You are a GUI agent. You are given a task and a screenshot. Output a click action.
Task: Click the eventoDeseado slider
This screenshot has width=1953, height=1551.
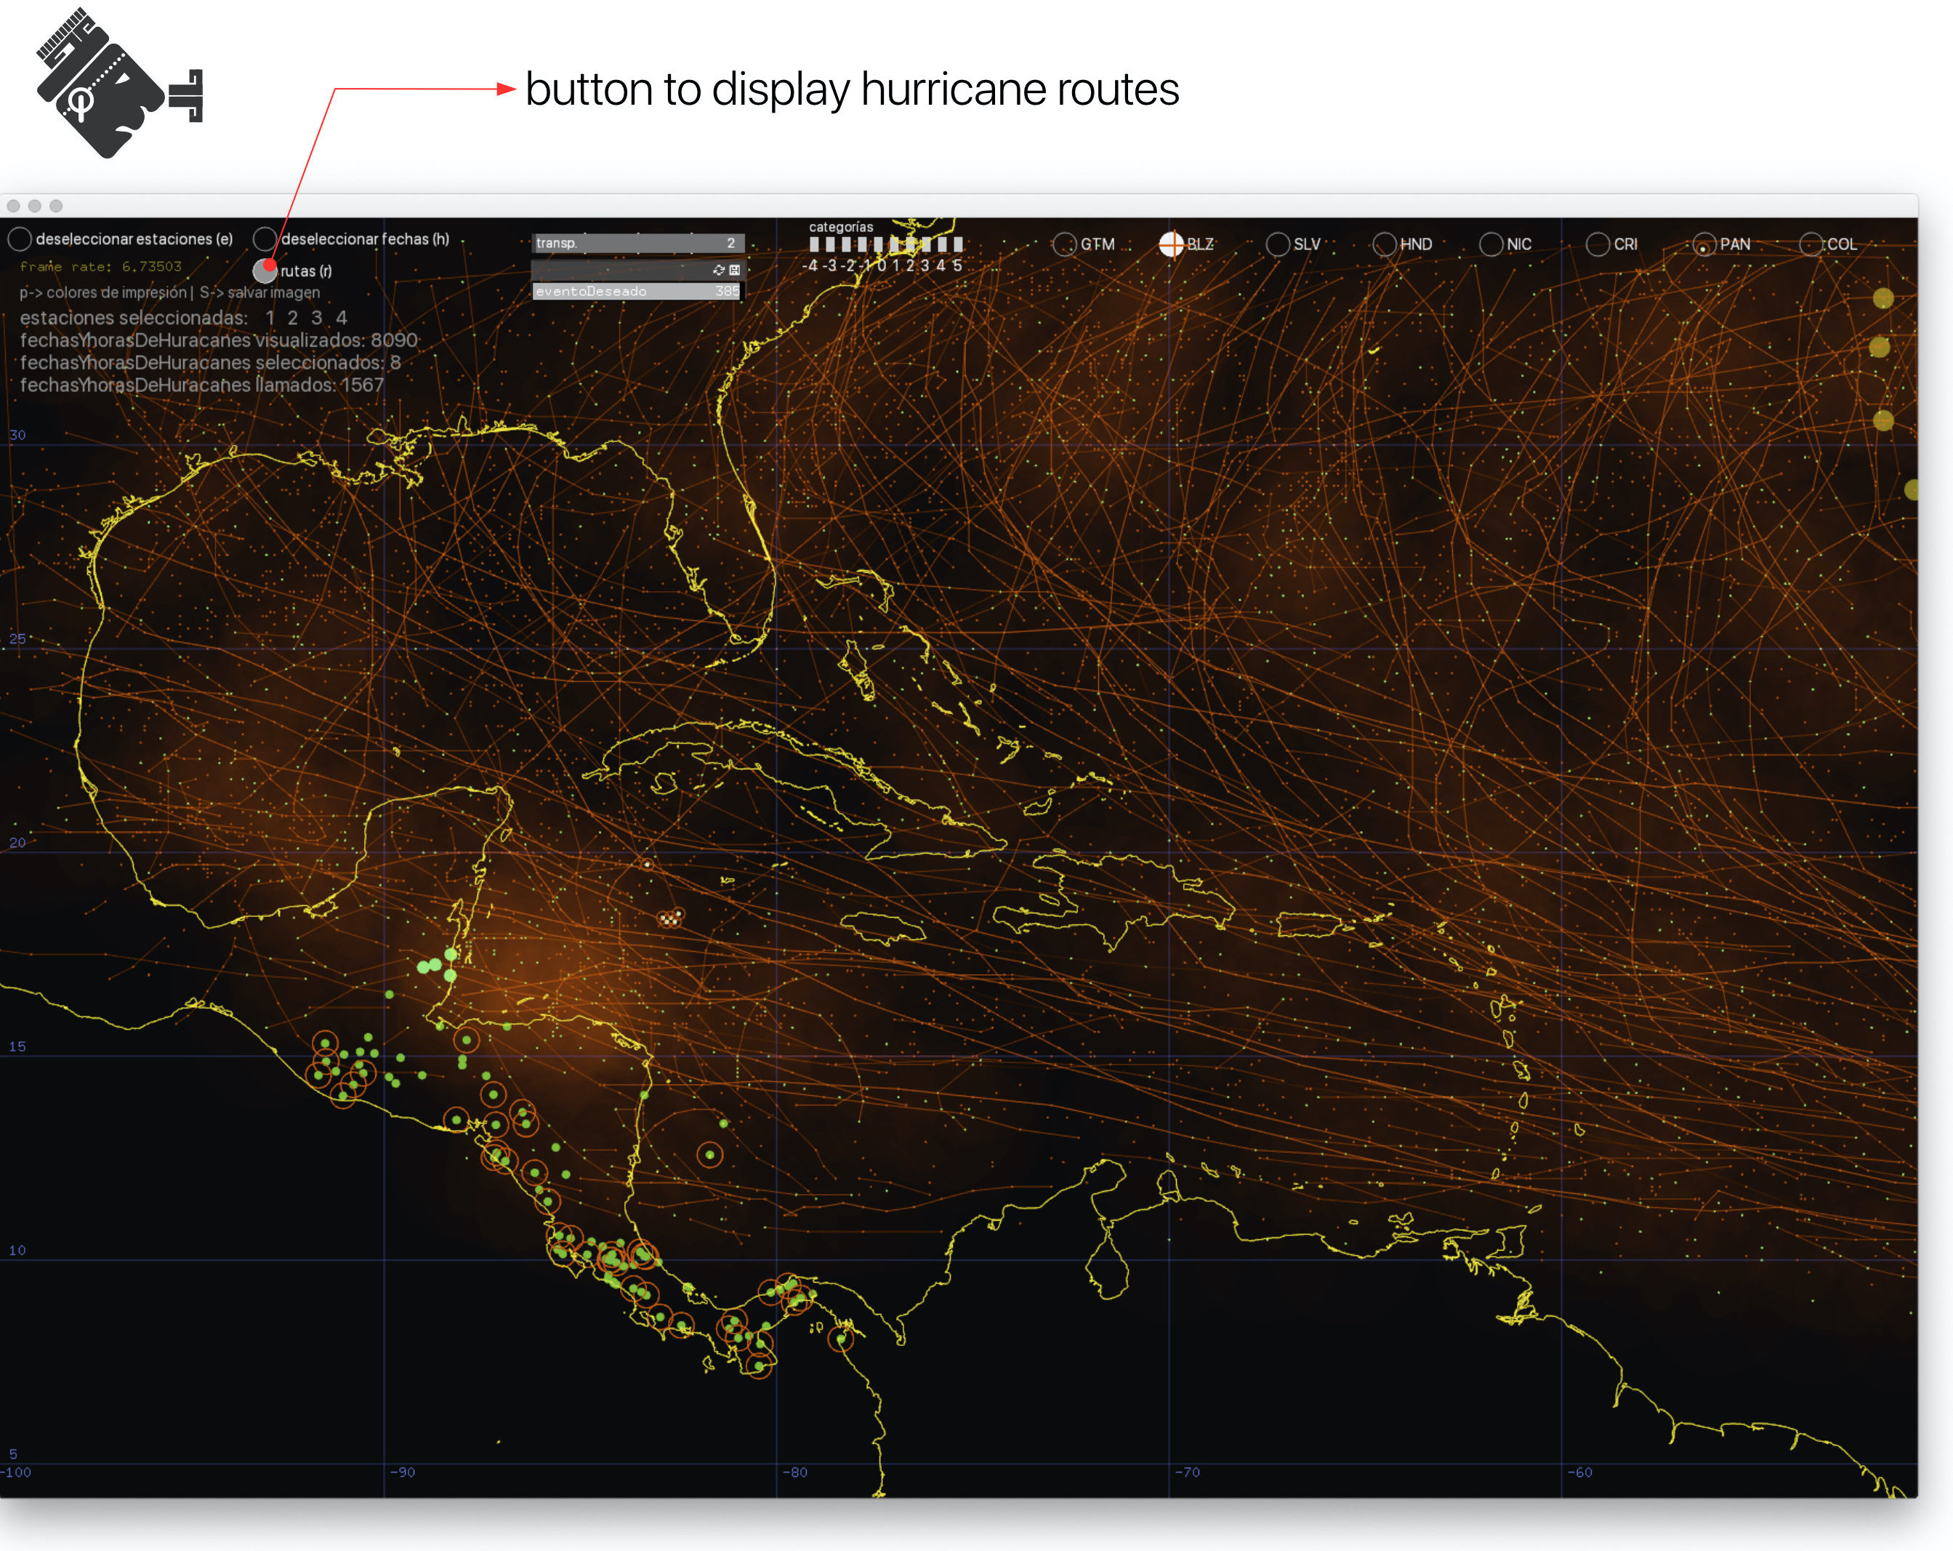[637, 291]
